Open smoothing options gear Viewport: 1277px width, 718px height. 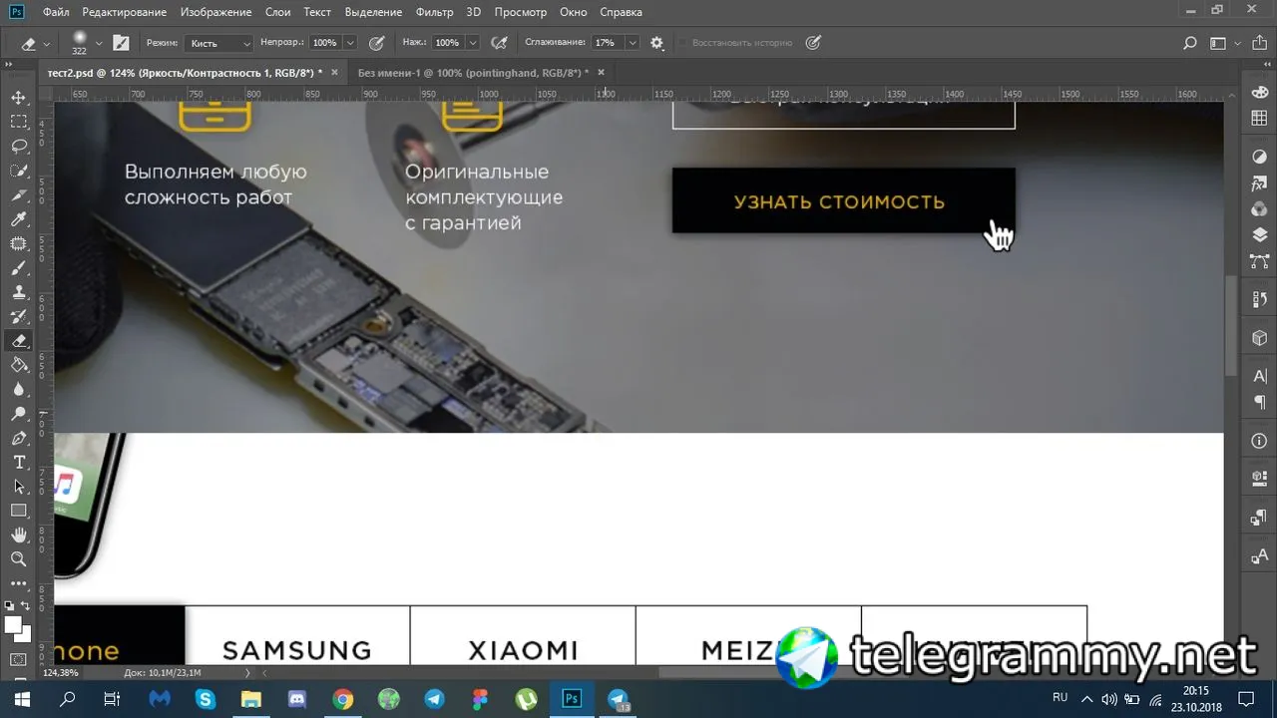point(656,43)
